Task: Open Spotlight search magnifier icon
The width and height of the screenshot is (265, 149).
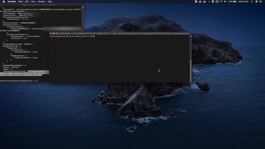Action: (x=252, y=2)
